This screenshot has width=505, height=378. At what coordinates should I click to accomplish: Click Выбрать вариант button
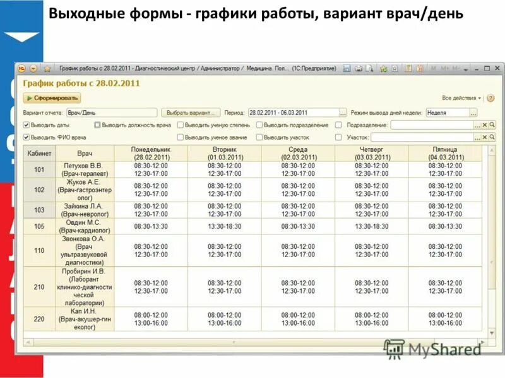click(x=189, y=111)
